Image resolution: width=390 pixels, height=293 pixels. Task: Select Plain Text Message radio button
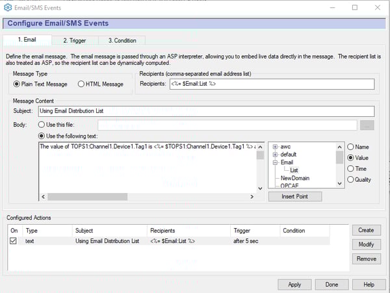[17, 84]
